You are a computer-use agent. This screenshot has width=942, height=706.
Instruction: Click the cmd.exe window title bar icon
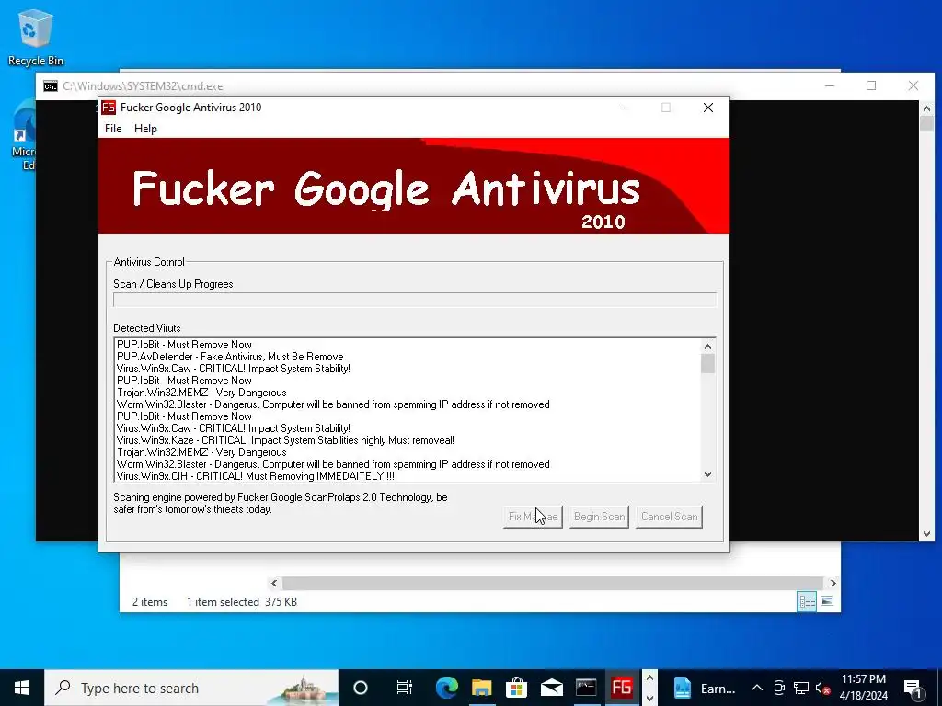tap(51, 86)
